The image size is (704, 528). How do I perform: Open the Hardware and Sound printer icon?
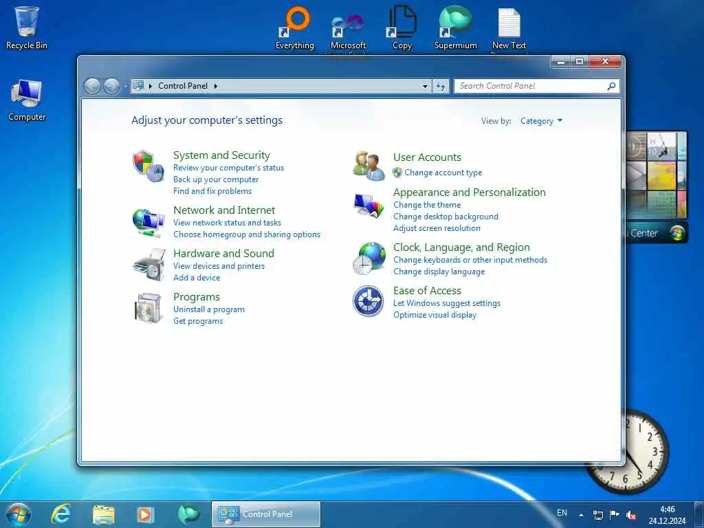(148, 265)
